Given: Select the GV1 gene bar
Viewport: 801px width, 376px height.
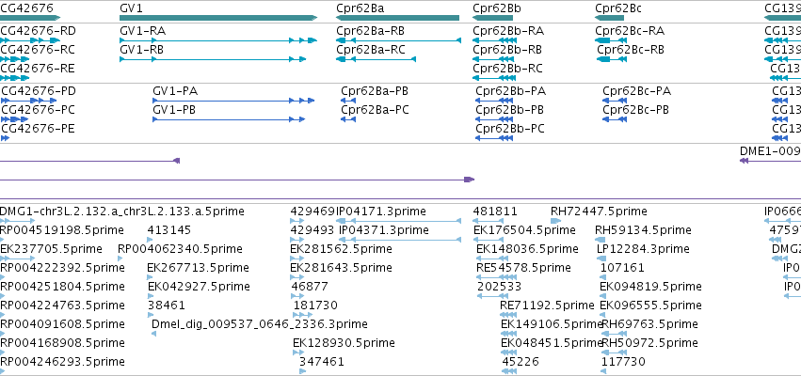Looking at the screenshot, I should 218,18.
